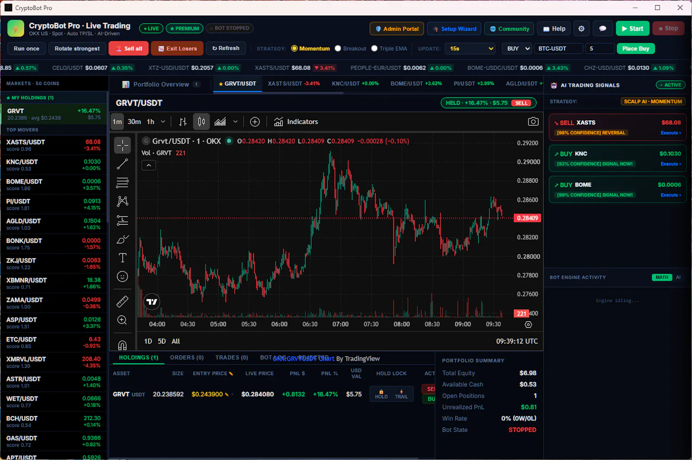
Task: Open the emoji icons tool
Action: [x=122, y=277]
